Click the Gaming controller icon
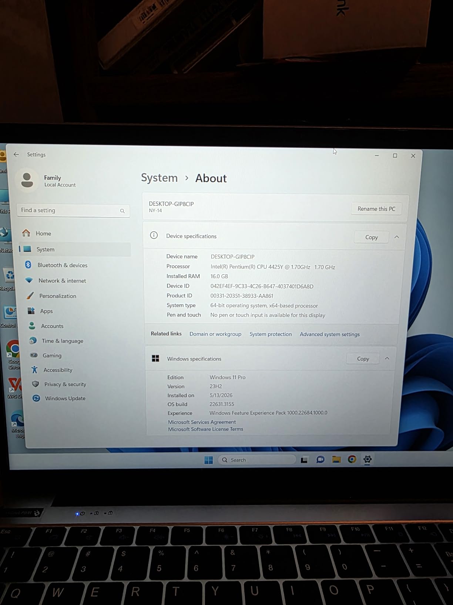The image size is (453, 605). [x=34, y=355]
